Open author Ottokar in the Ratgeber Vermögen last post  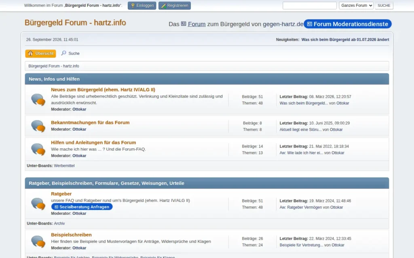point(337,208)
